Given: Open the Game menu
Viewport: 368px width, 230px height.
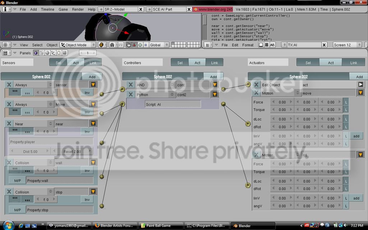Looking at the screenshot, I should [63, 9].
